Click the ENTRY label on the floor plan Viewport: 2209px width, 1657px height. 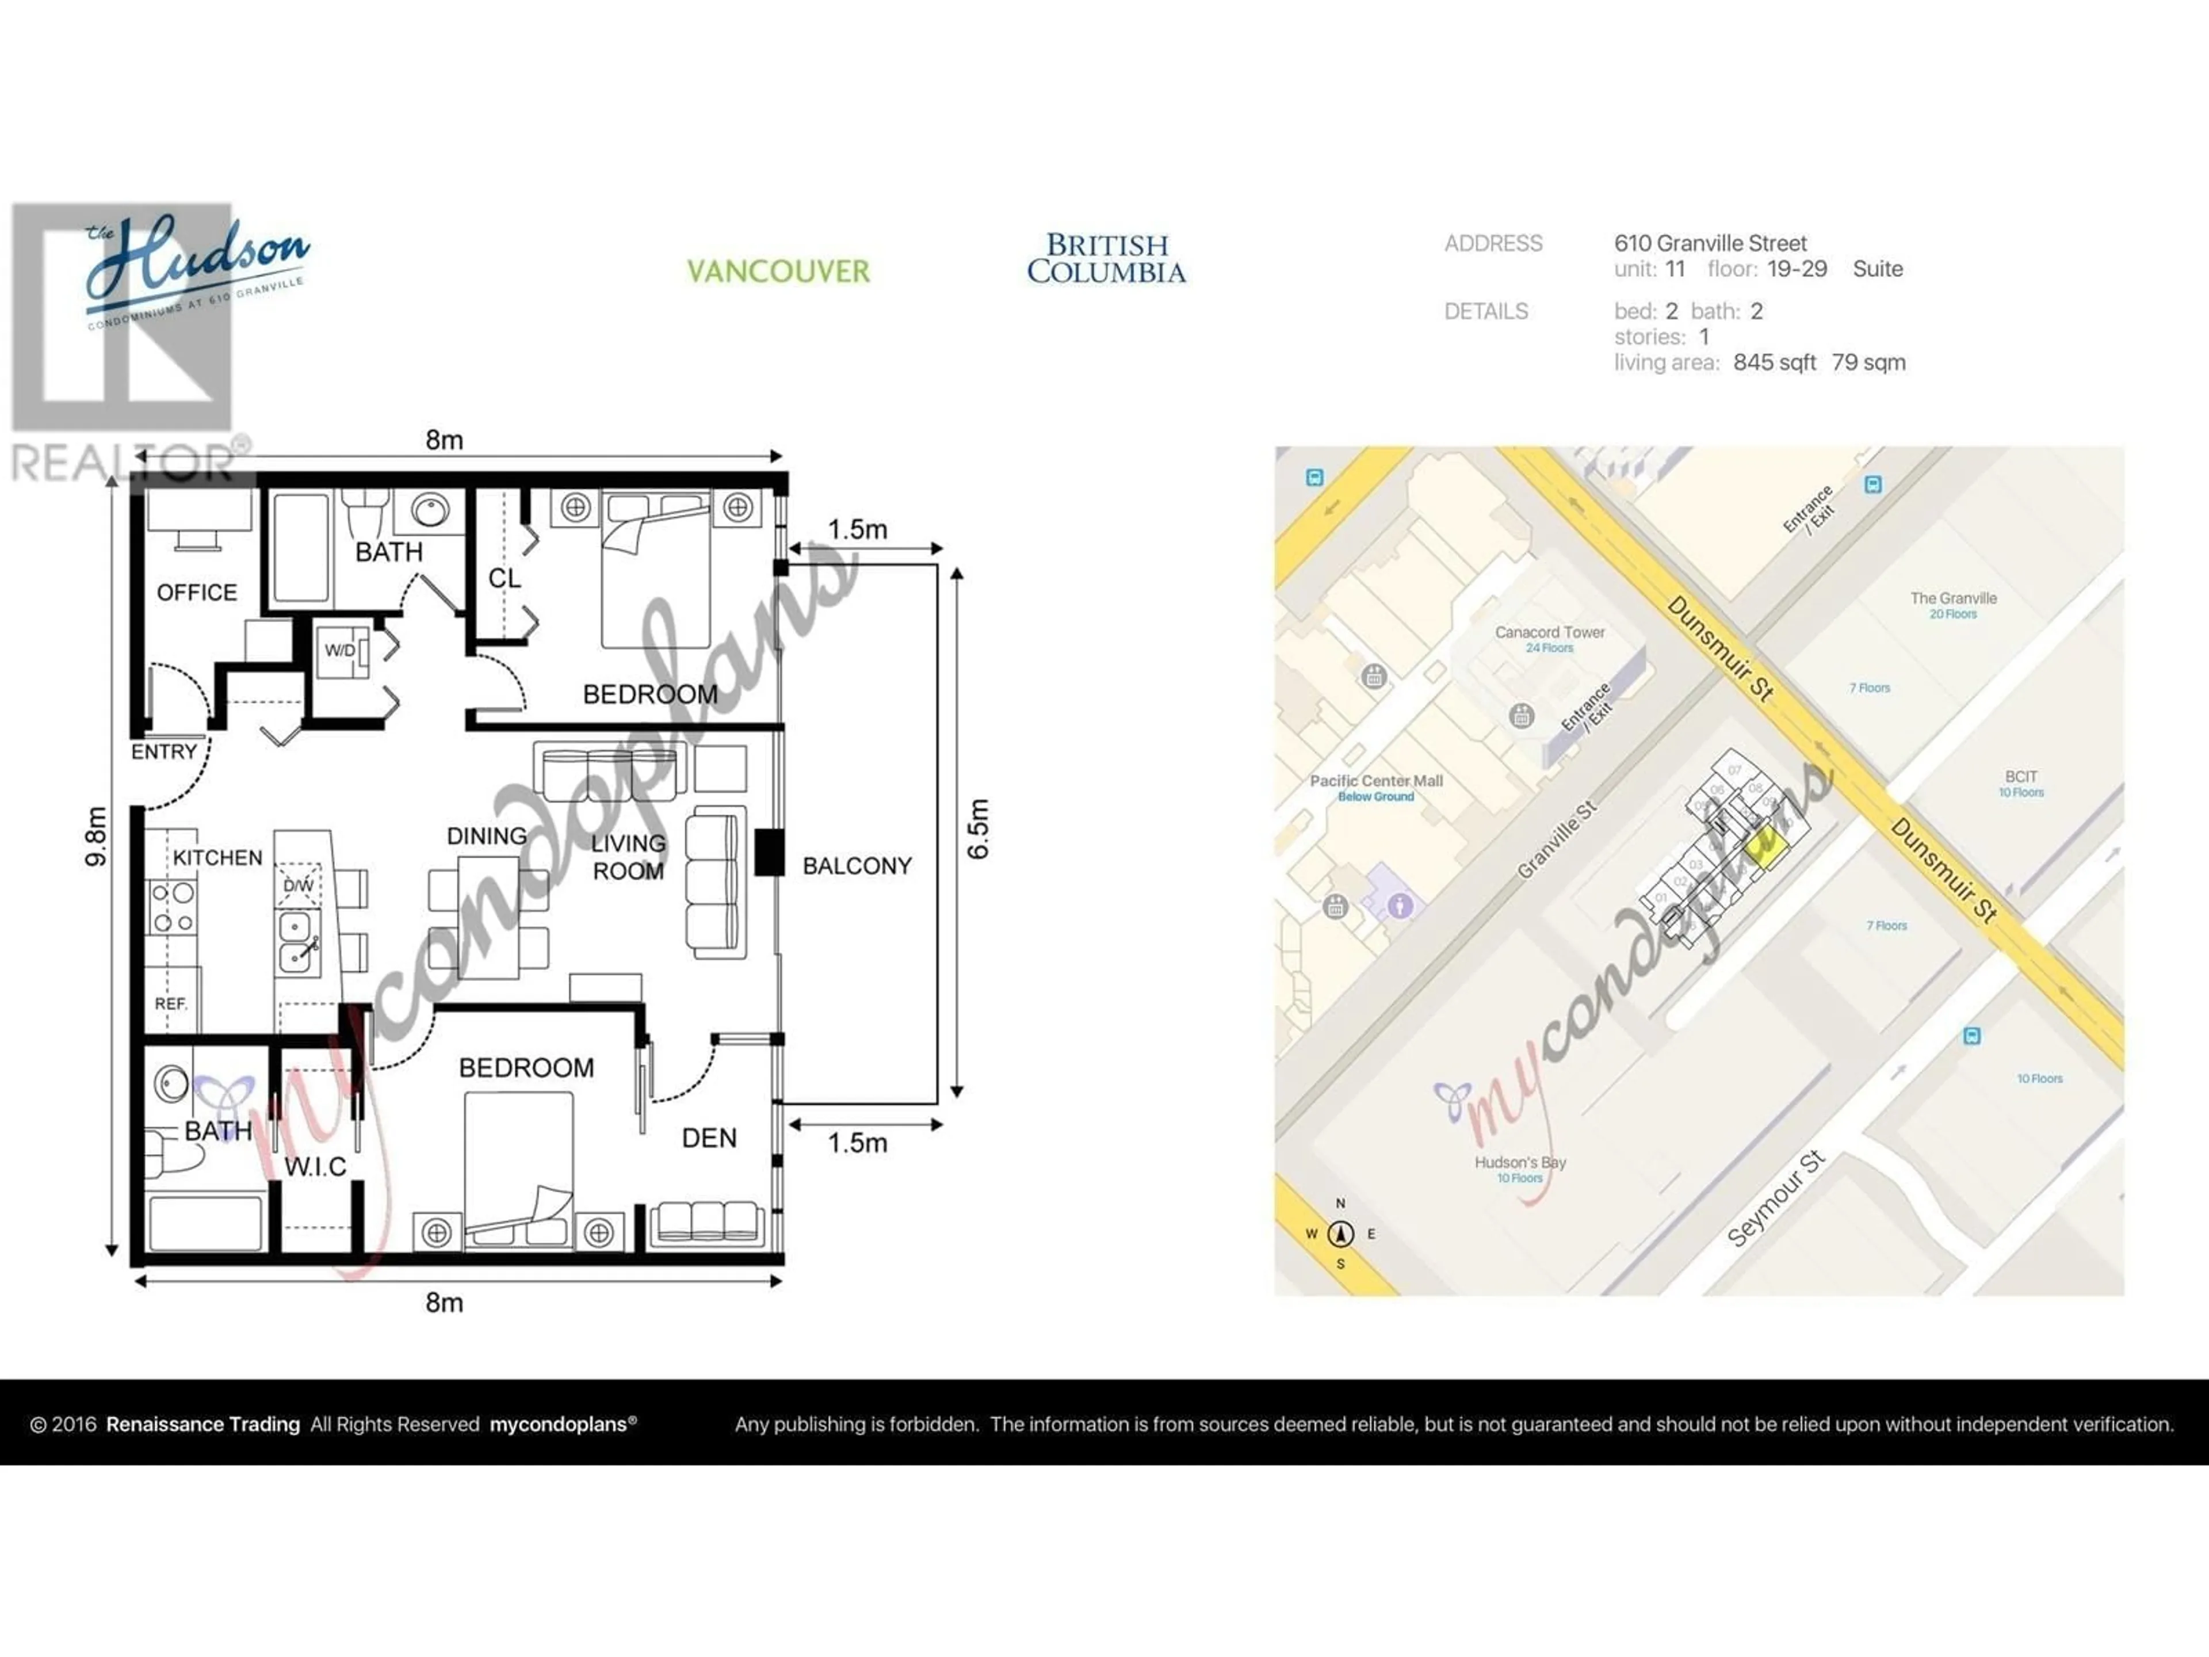[x=164, y=752]
